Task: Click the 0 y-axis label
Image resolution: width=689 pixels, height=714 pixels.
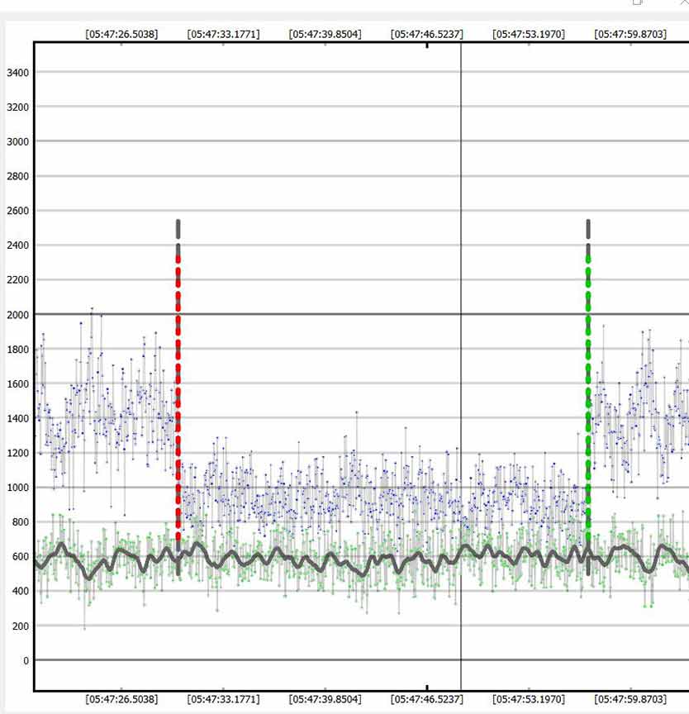Action: click(26, 660)
